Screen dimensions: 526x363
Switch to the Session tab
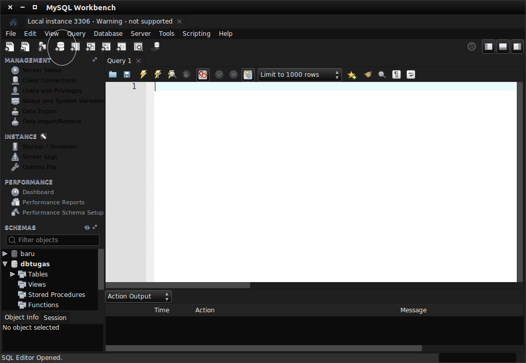pos(55,318)
